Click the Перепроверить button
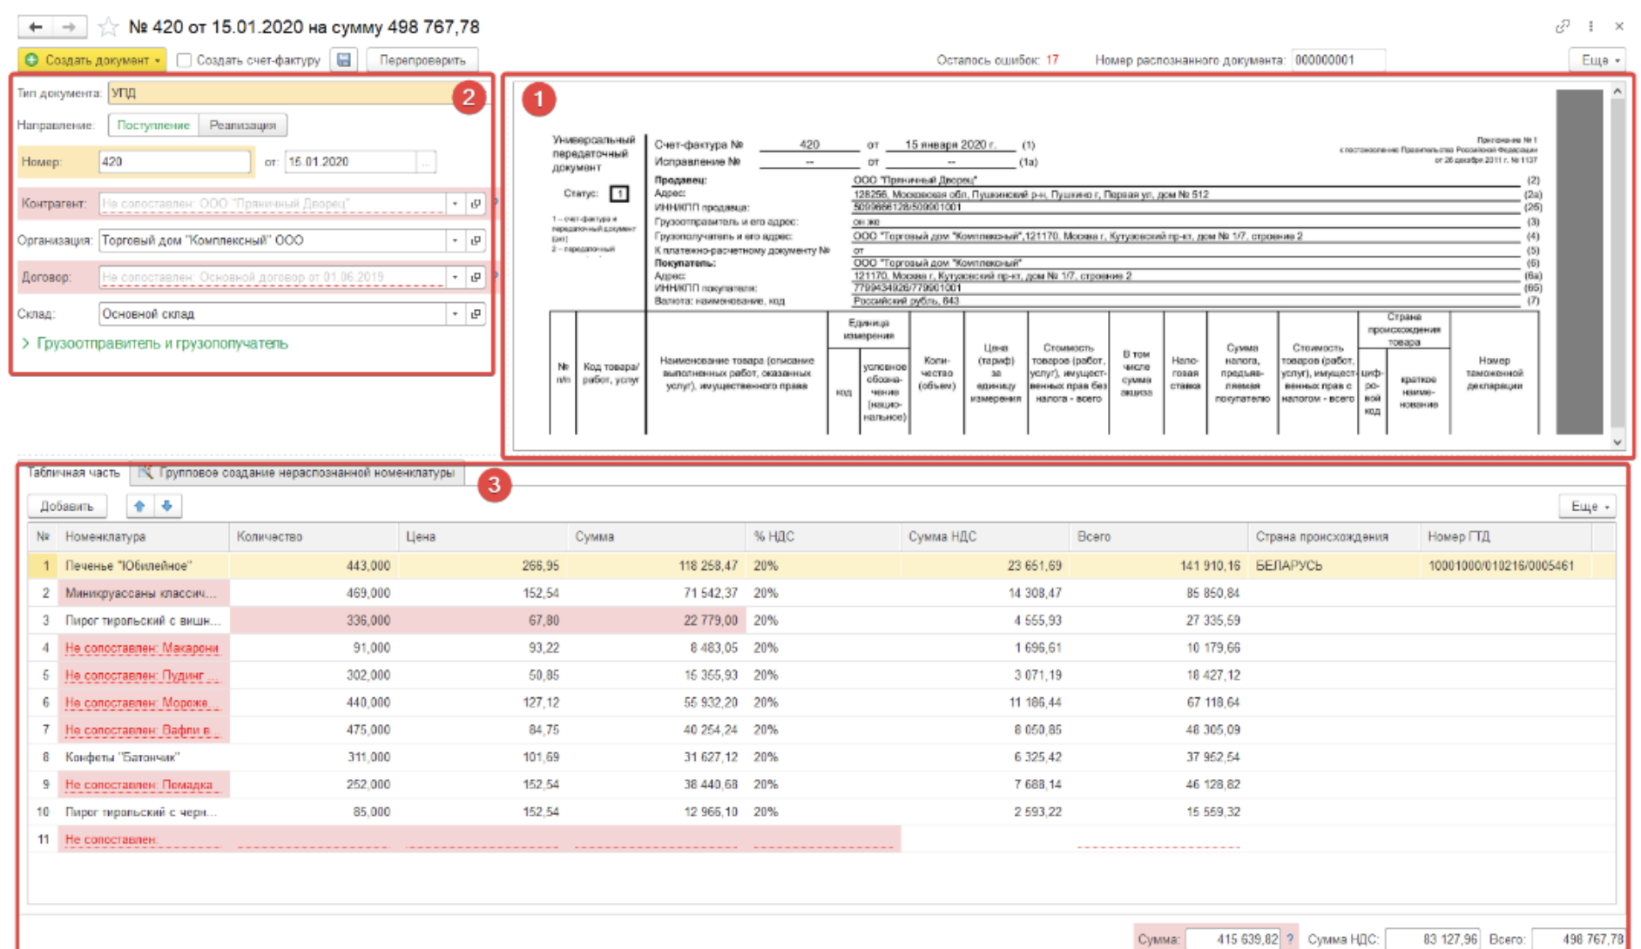The image size is (1641, 949). pos(422,60)
